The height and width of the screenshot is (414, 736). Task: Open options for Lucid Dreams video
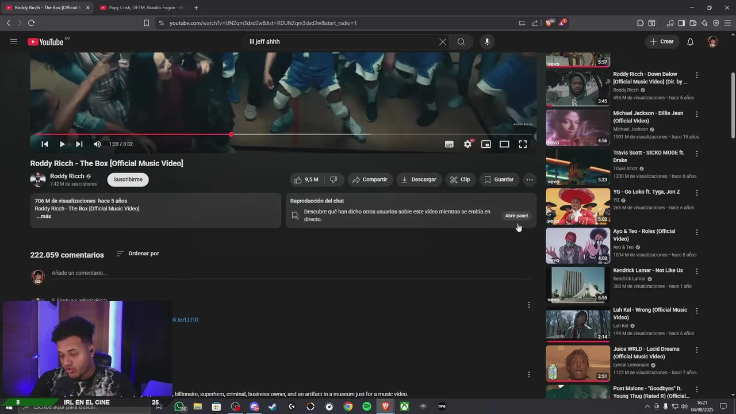[697, 350]
